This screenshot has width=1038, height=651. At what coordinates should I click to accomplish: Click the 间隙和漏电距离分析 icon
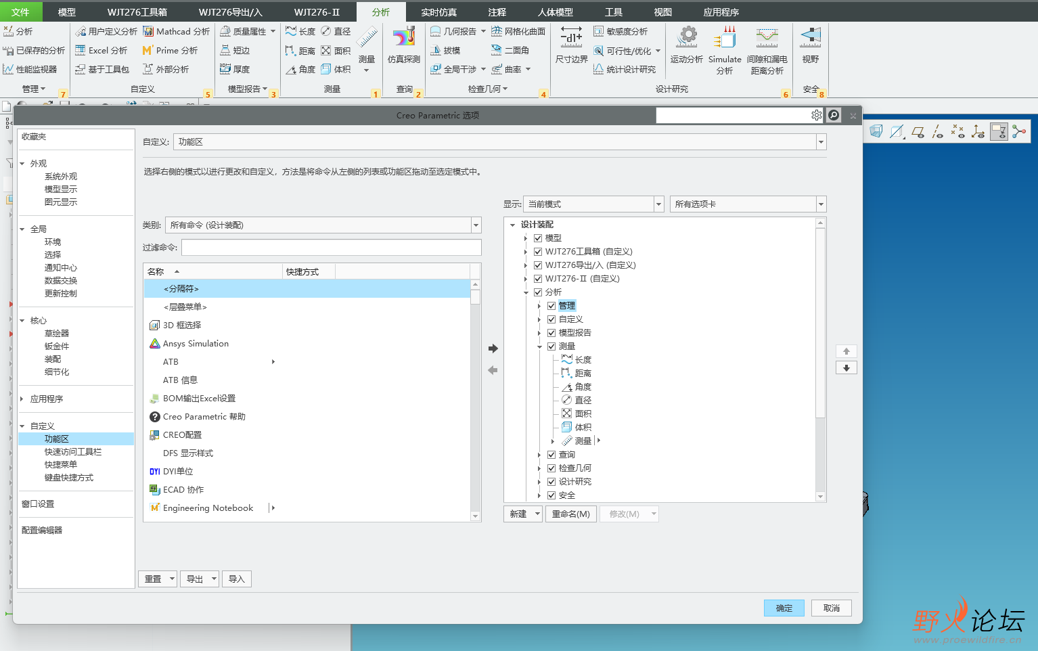[767, 38]
